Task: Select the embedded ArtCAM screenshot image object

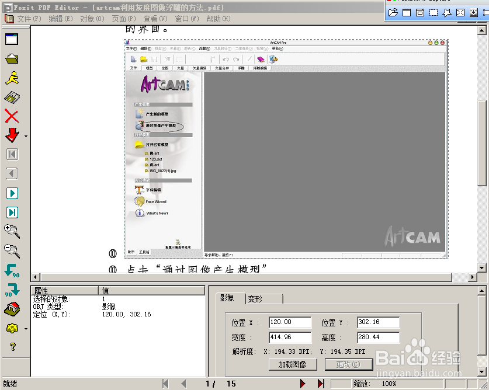Action: [x=286, y=149]
